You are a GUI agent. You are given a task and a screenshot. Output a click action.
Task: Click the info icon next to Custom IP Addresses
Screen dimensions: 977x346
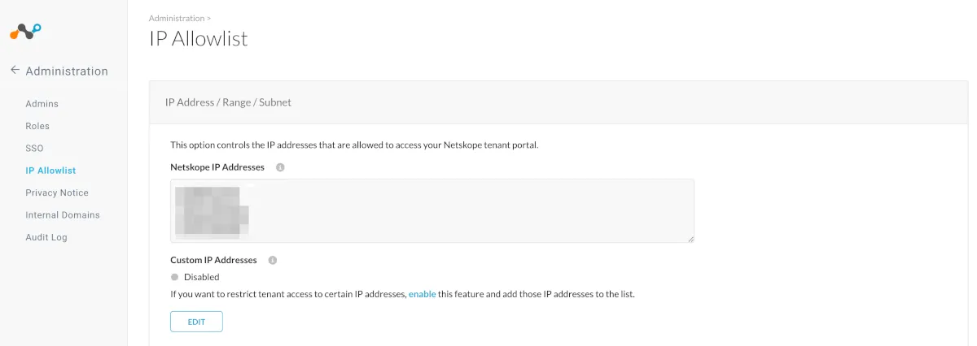273,260
